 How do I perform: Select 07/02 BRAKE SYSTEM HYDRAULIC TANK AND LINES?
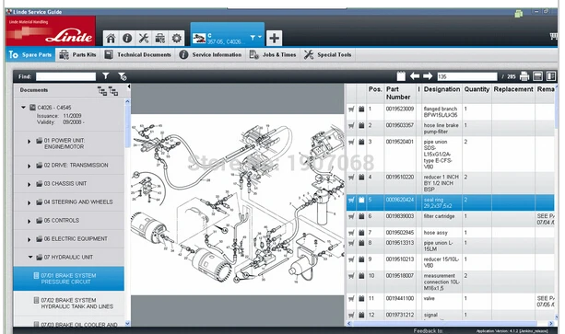point(69,303)
